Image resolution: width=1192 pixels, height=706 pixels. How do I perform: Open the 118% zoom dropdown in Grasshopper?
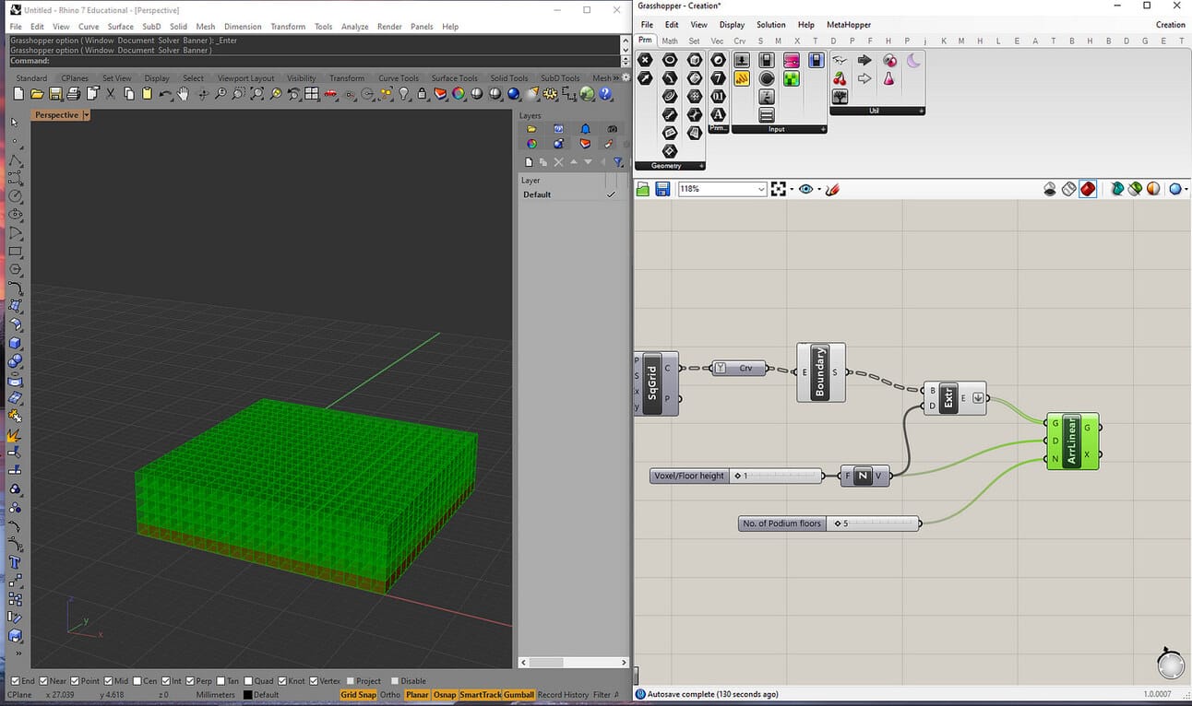[761, 189]
